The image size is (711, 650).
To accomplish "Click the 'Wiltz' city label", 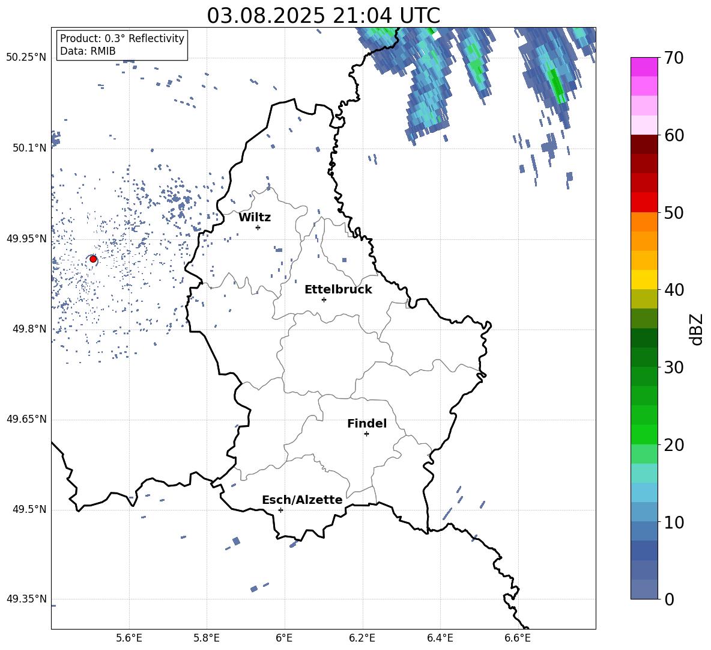I will [x=255, y=218].
